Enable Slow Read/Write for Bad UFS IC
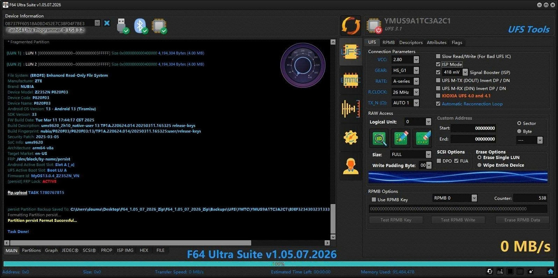558x278 pixels. pos(438,57)
